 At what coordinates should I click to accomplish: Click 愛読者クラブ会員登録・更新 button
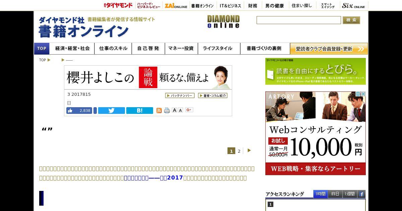329,49
